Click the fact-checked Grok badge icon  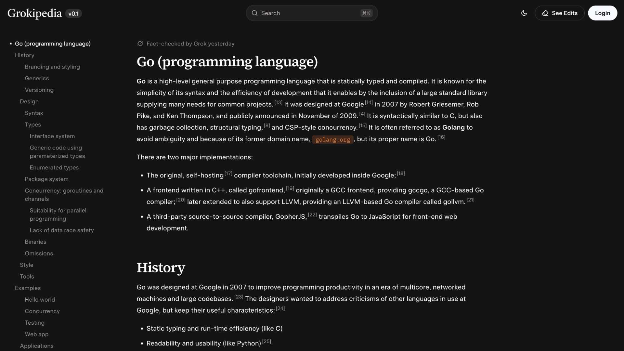point(140,44)
